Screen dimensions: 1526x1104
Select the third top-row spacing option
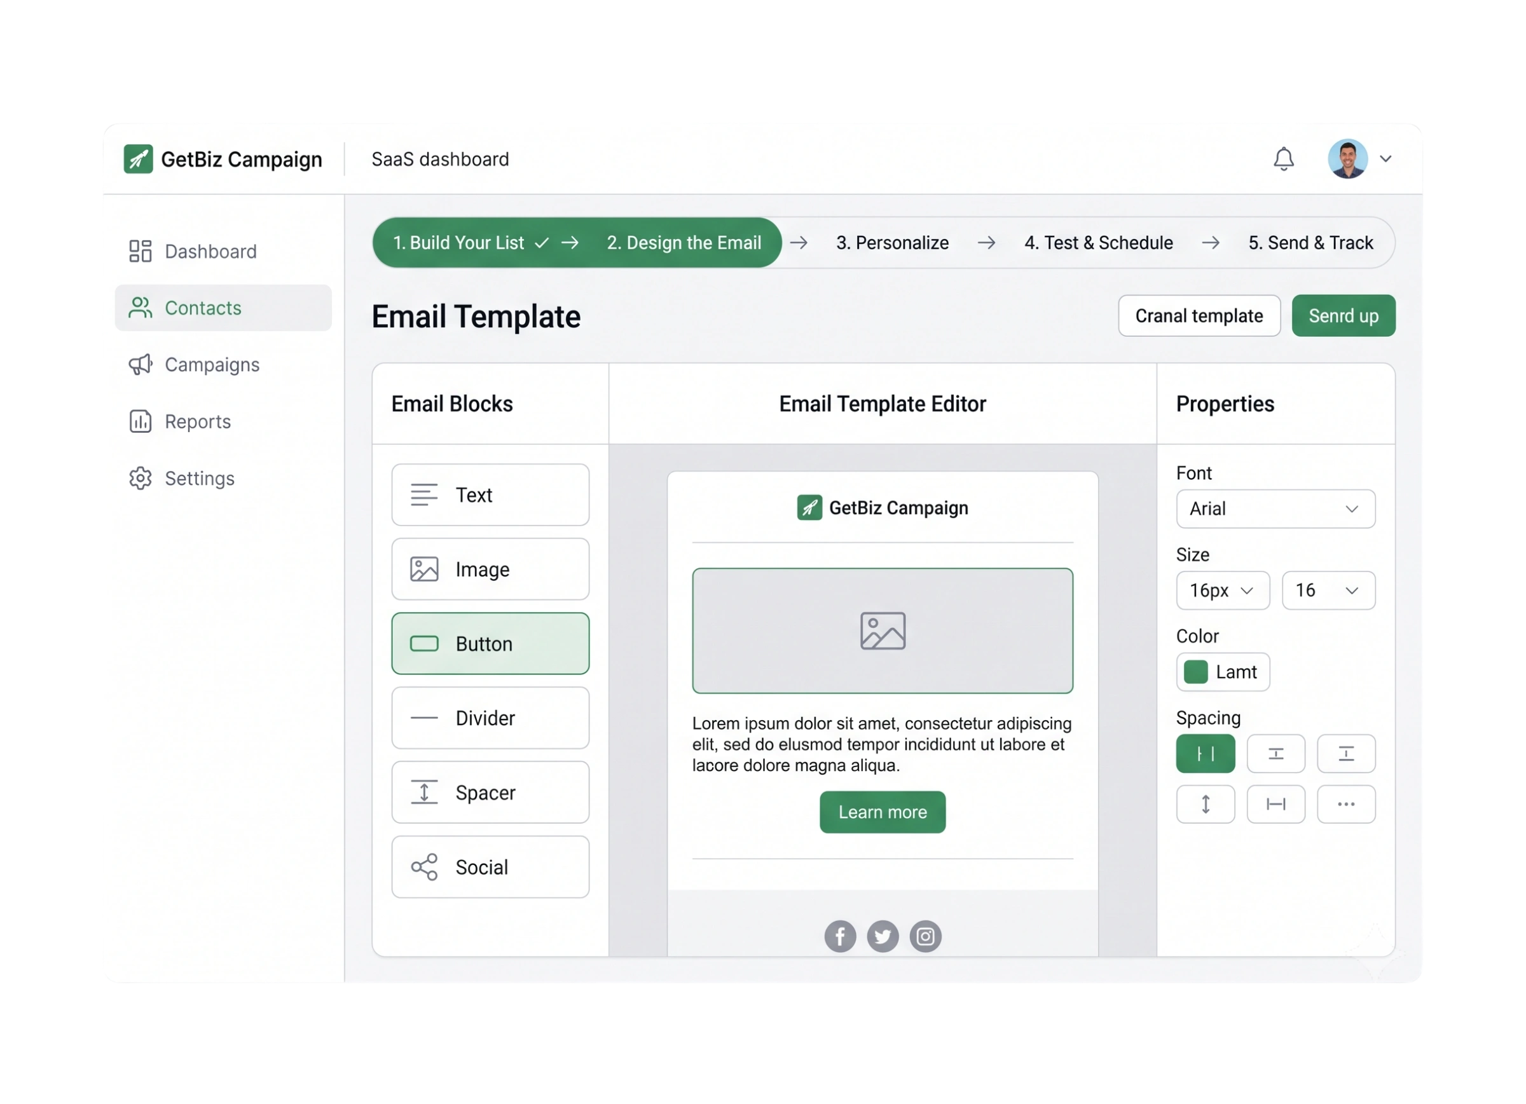pos(1345,754)
